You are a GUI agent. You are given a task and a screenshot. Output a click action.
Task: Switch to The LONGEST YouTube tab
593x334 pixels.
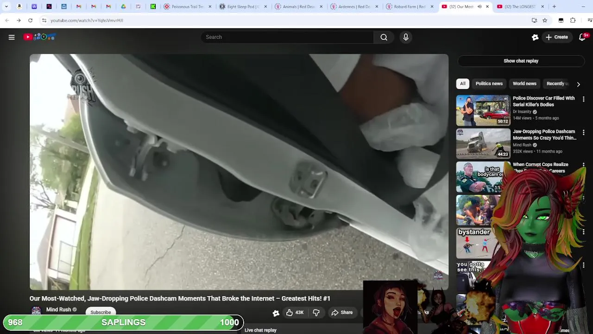[520, 6]
